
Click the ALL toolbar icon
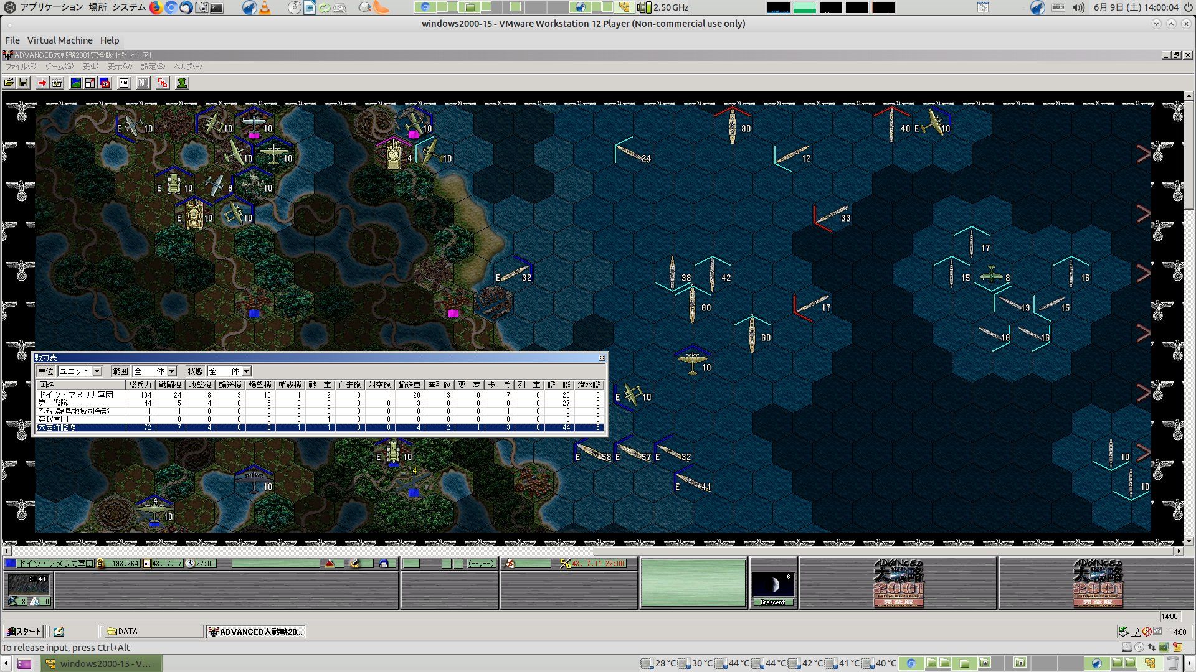coord(143,83)
